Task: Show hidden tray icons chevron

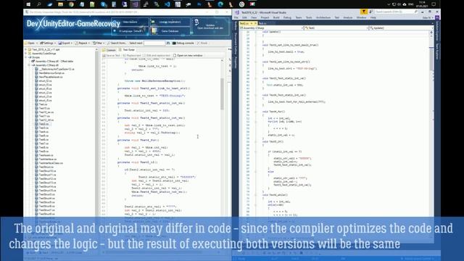Action: click(389, 4)
